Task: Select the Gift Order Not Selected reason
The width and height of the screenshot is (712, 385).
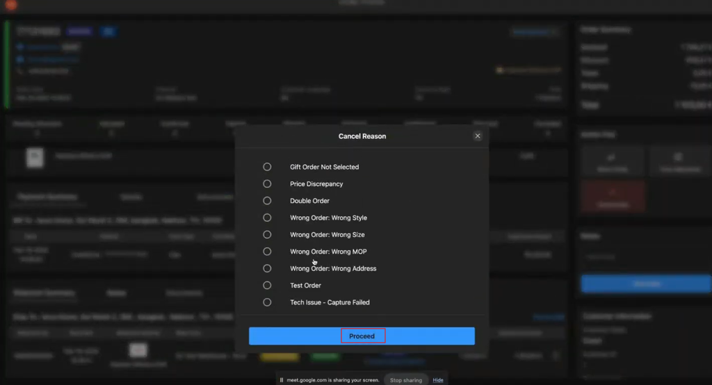Action: [267, 167]
